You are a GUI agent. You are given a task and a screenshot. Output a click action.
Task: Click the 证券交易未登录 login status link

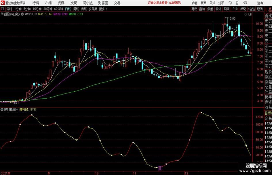tap(158, 3)
